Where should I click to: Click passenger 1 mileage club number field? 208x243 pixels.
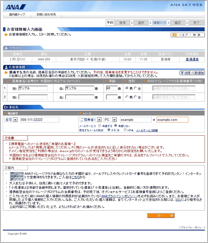pos(174,88)
